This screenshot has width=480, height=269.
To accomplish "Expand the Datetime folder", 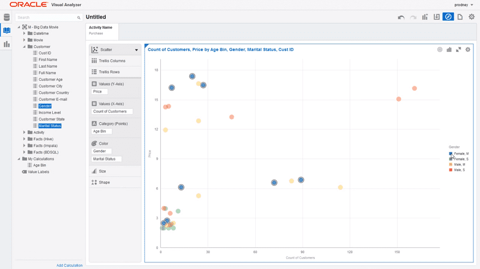I will coord(25,34).
